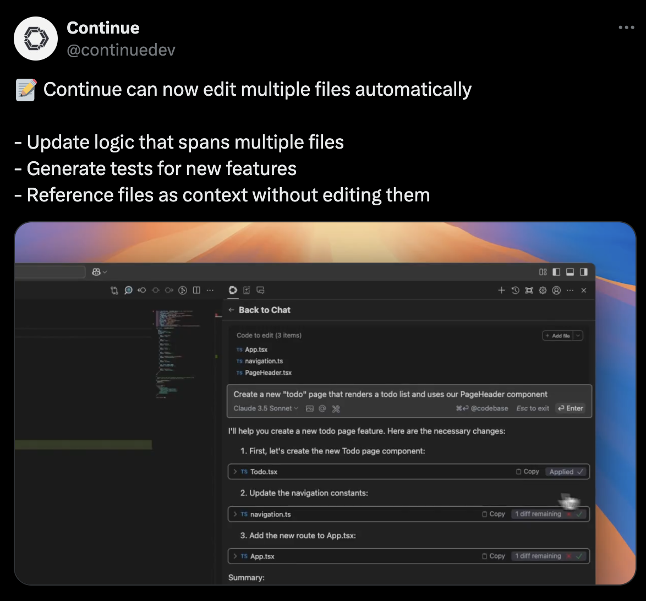Open the Continue display name link

point(103,28)
